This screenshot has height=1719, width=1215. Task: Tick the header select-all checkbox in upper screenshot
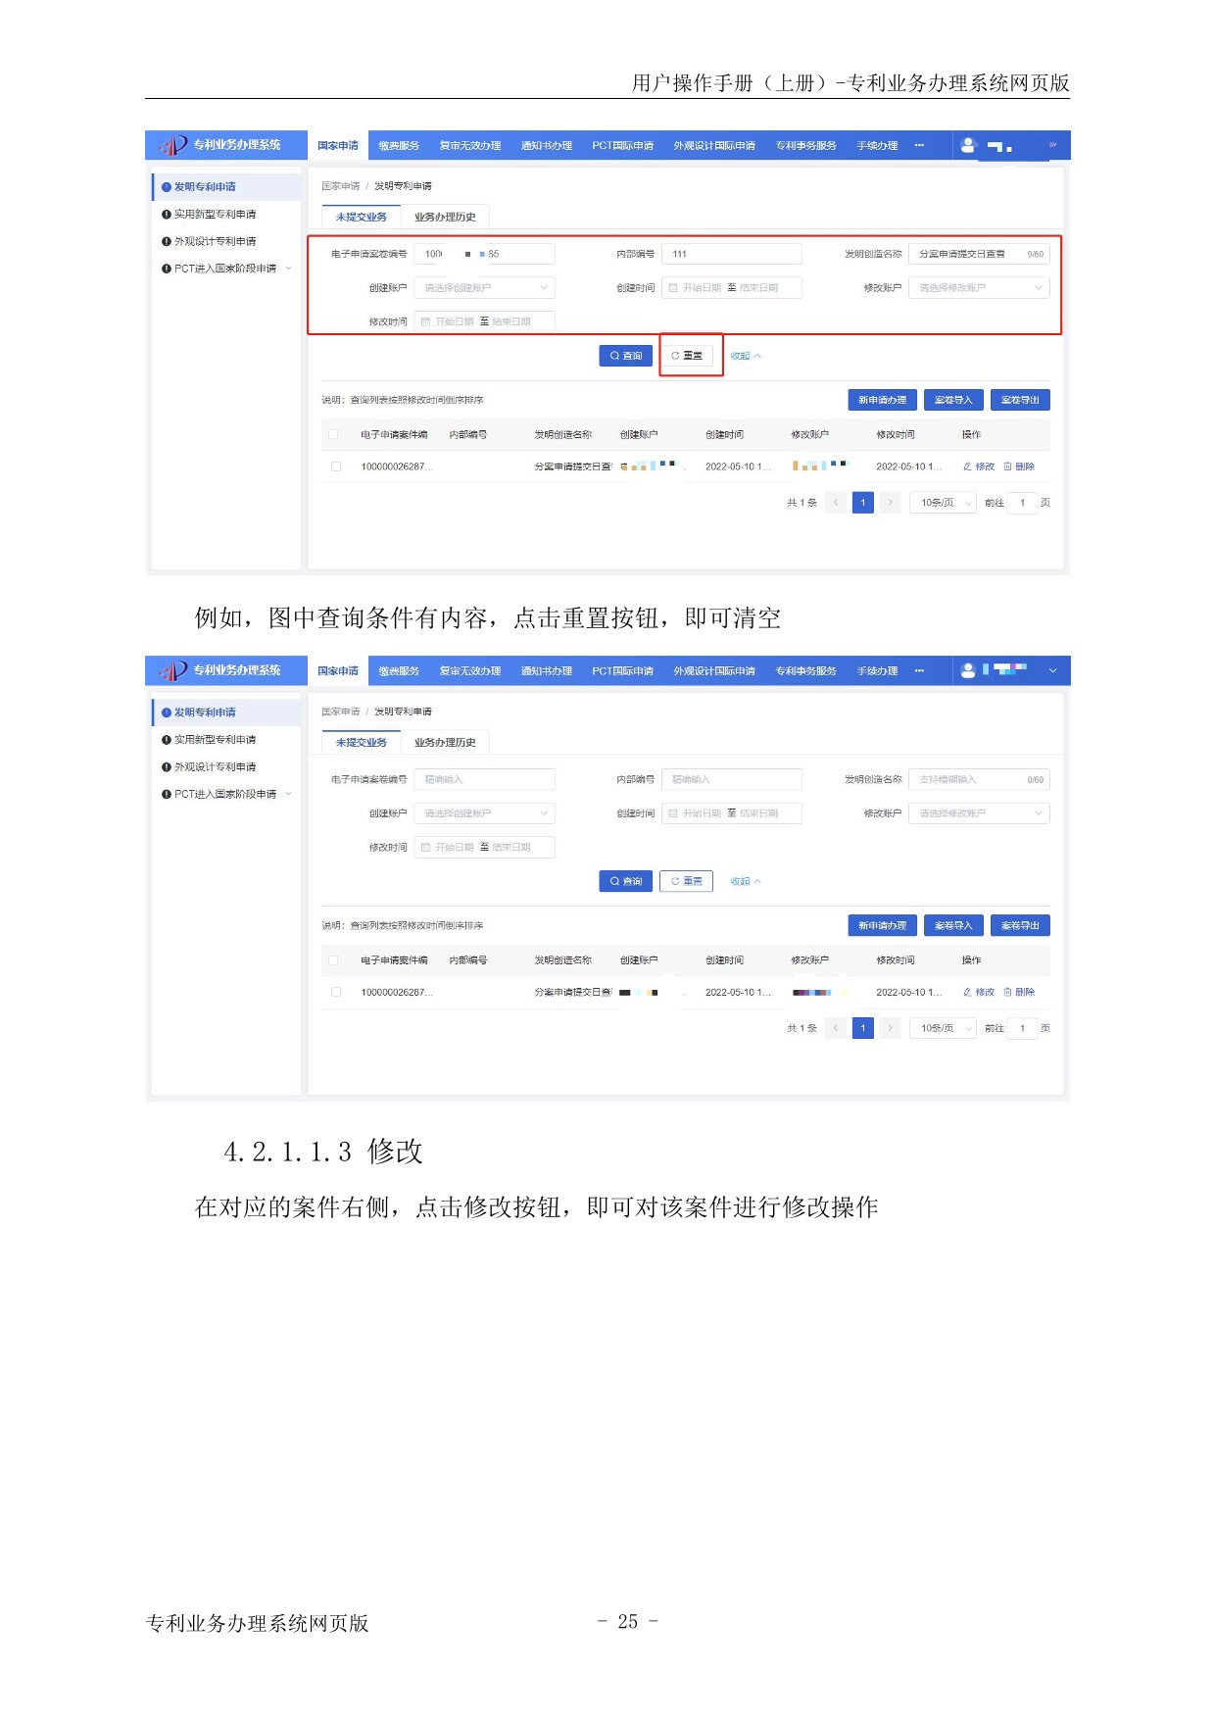(334, 434)
